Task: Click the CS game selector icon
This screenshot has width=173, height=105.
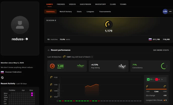Action: click(165, 11)
